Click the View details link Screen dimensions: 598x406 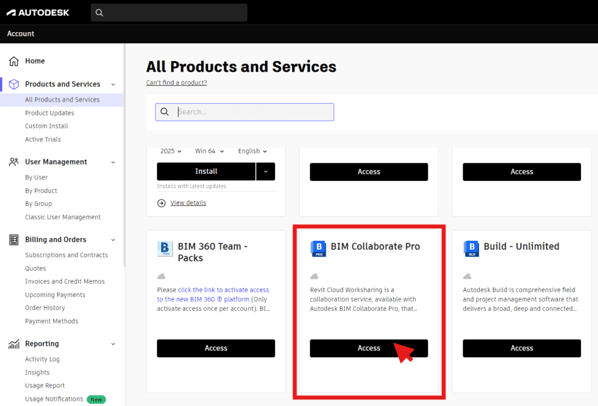[x=188, y=203]
